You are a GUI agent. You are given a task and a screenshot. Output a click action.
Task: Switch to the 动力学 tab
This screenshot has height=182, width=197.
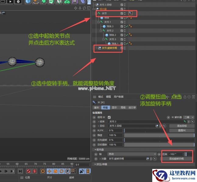tap(132, 107)
